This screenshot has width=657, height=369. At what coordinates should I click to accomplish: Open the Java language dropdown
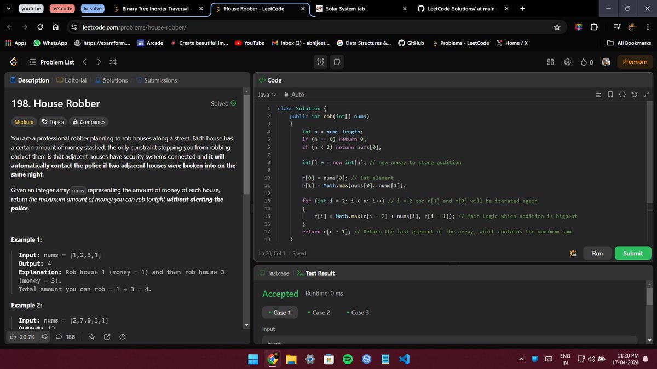(267, 95)
